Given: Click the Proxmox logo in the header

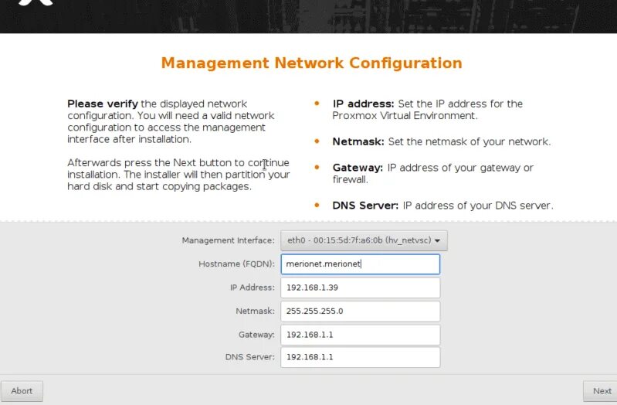Looking at the screenshot, I should (36, 2).
